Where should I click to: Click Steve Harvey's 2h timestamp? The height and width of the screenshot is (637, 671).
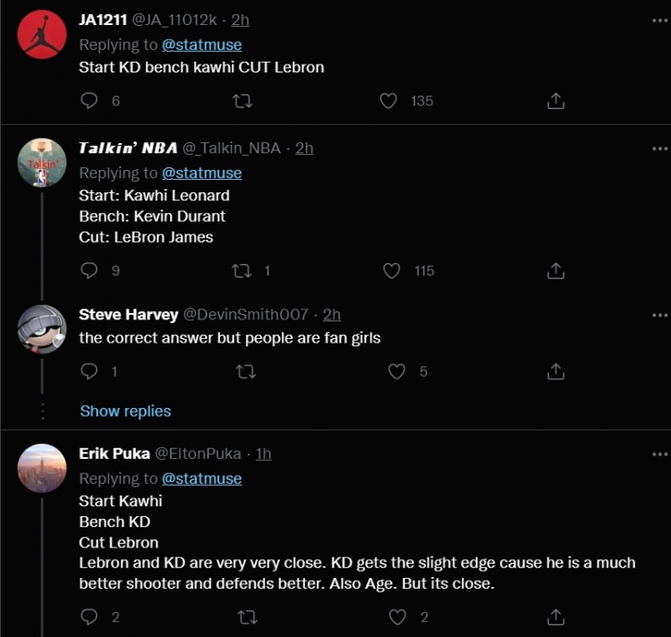pyautogui.click(x=331, y=315)
